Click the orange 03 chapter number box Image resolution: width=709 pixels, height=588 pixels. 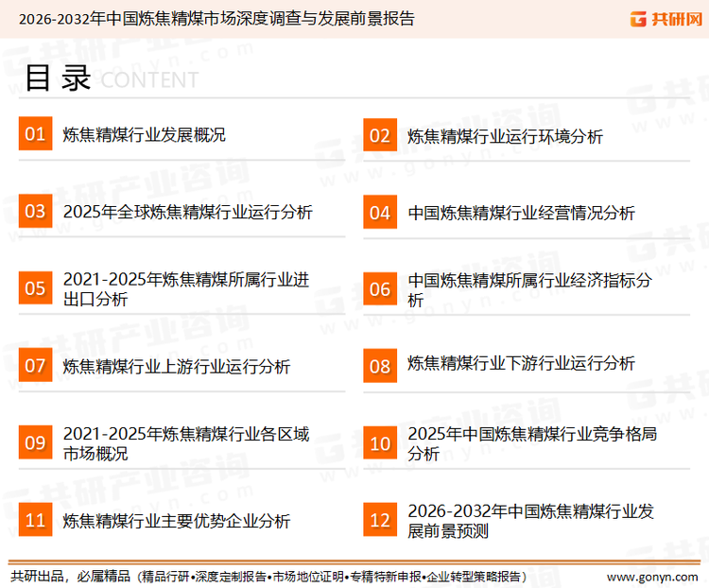35,211
